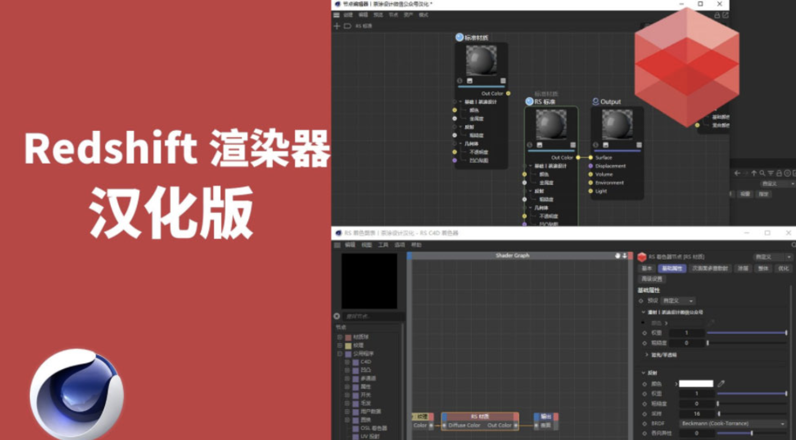Collapse the 公用程序 tree category
The height and width of the screenshot is (440, 796).
click(x=340, y=354)
